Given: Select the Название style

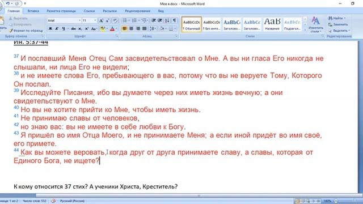Looking at the screenshot, I should point(272,24).
